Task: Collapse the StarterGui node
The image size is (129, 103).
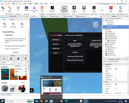Action: click(x=104, y=46)
